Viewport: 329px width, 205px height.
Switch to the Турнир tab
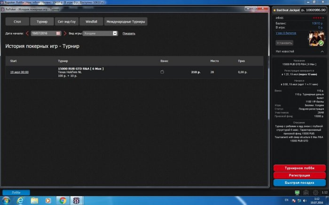click(42, 22)
